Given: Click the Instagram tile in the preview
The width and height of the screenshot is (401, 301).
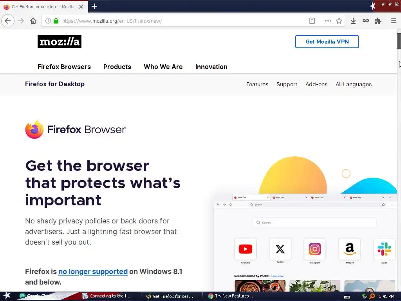Looking at the screenshot, I should click(315, 249).
